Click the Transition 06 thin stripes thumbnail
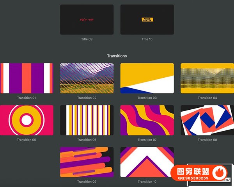234x187 pixels. pos(87,120)
